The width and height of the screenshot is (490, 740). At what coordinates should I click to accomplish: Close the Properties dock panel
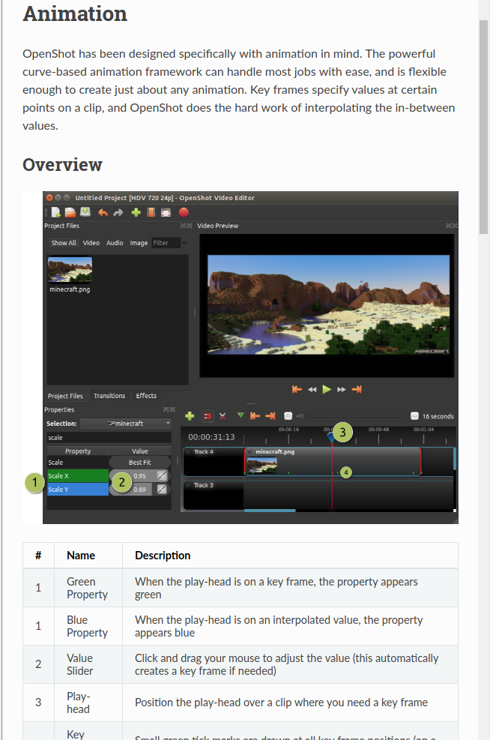coord(172,409)
